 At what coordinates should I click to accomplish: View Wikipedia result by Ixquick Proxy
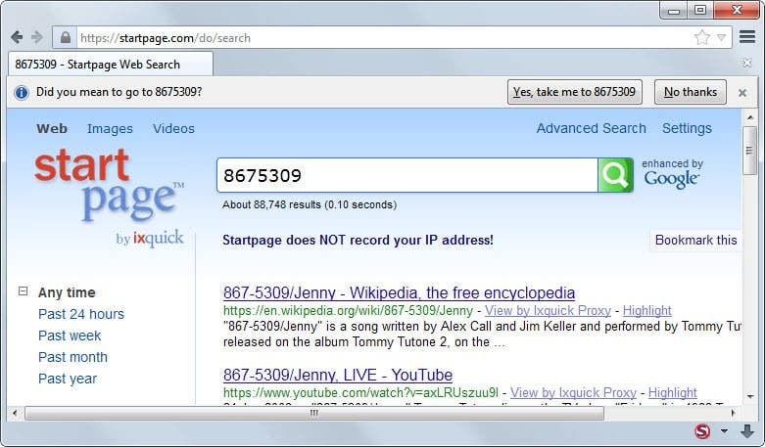pos(548,311)
